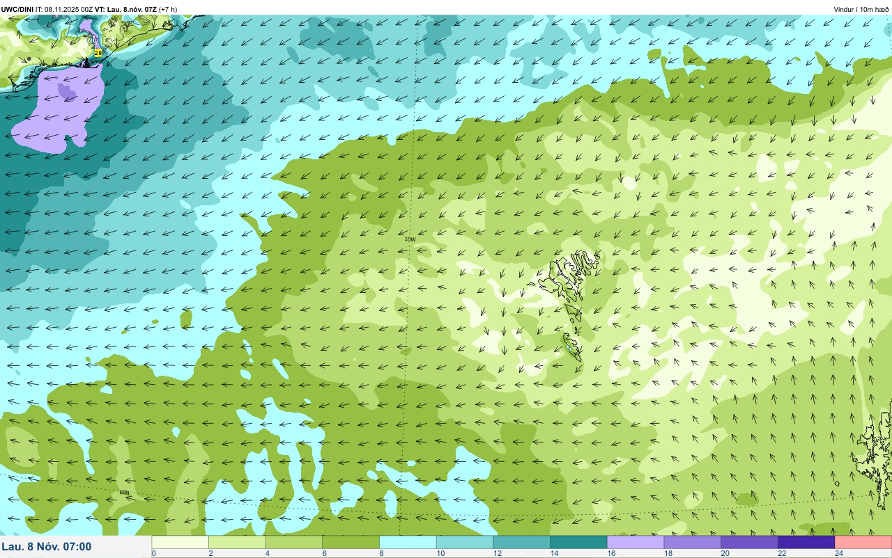The image size is (892, 558).
Task: Click legend scale value "22"
Action: pos(782,553)
